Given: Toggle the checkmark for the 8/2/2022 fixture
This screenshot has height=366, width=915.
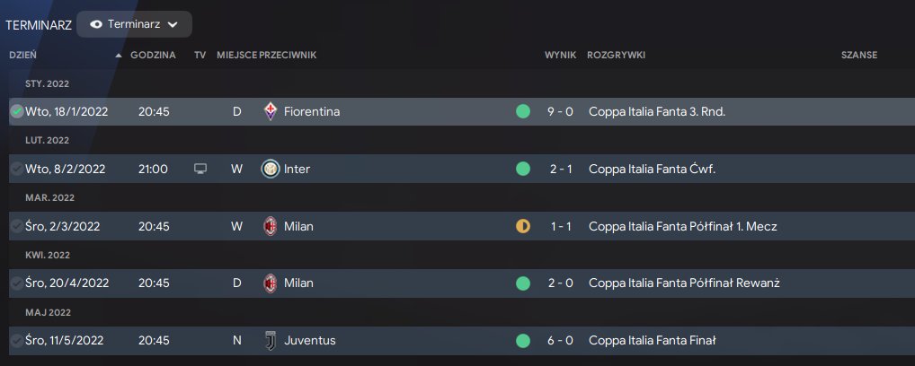Looking at the screenshot, I should [16, 169].
